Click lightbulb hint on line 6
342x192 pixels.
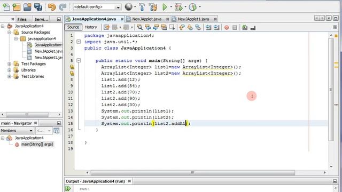72,67
